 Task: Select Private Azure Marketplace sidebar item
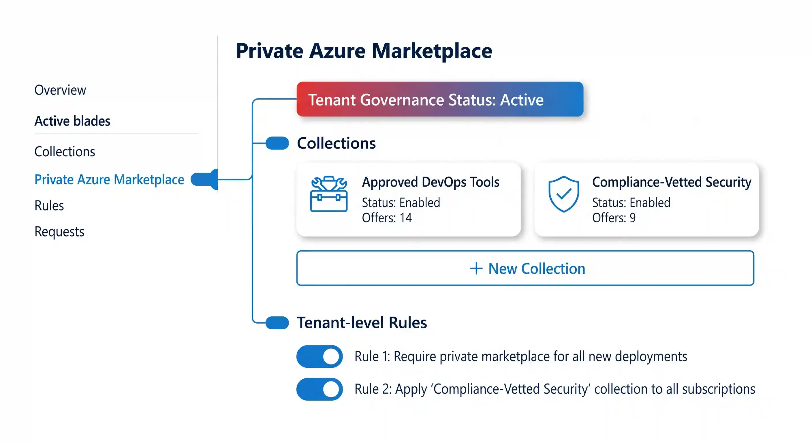pyautogui.click(x=109, y=180)
